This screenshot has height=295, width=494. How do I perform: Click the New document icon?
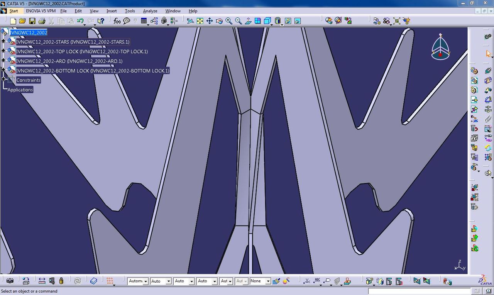(x=13, y=21)
